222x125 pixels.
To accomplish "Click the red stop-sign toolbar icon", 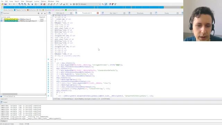I will point(44,4).
